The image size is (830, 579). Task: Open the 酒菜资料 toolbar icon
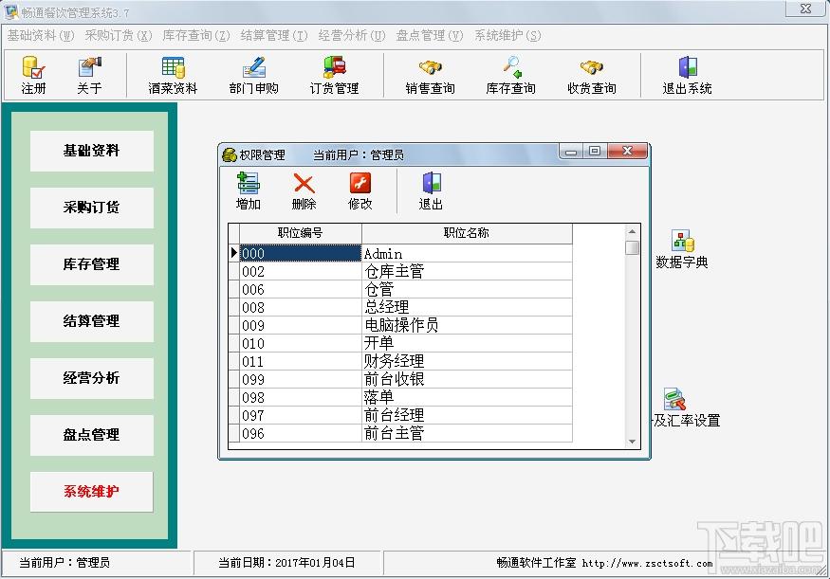173,68
